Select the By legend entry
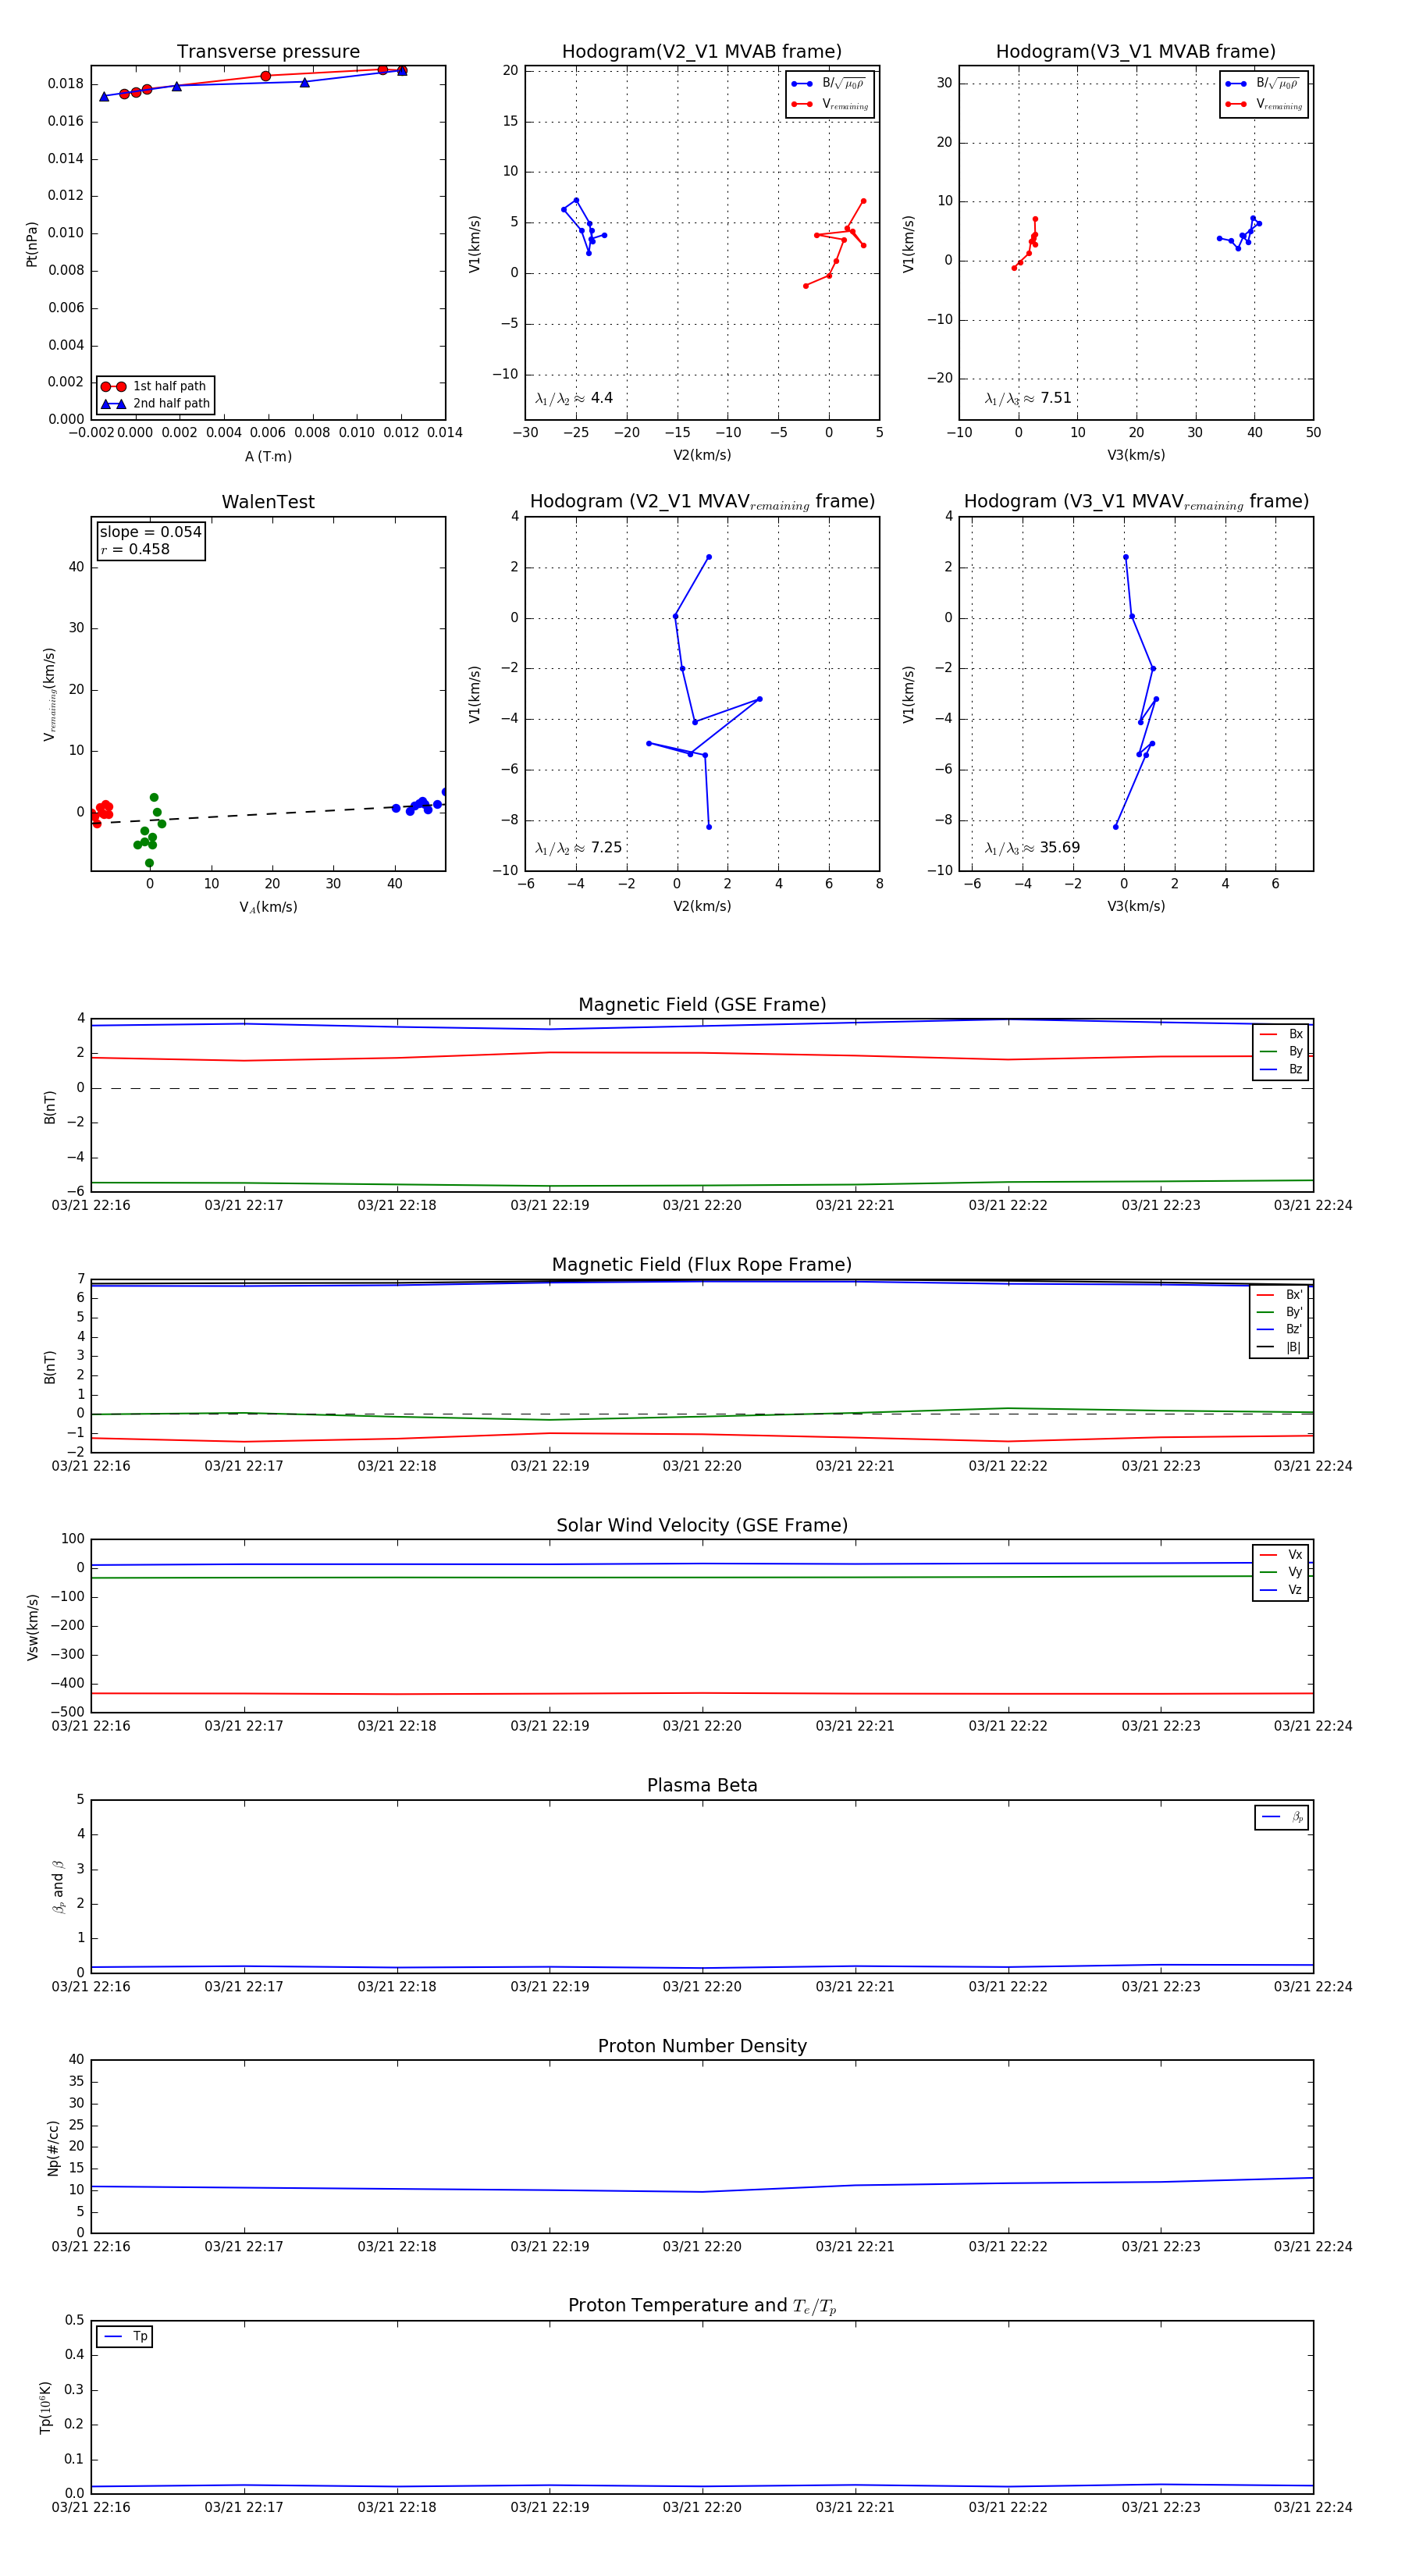This screenshot has width=1405, height=2576. [x=1281, y=1052]
